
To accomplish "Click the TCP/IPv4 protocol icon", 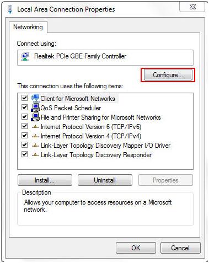I will [35, 136].
